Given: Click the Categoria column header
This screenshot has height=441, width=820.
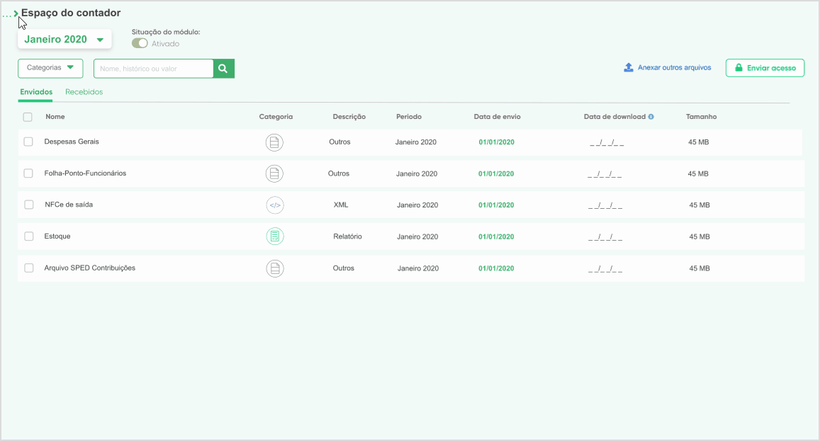Looking at the screenshot, I should (x=276, y=117).
